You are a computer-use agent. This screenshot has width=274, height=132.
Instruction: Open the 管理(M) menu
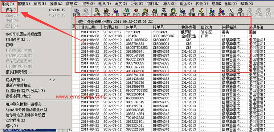(x=24, y=3)
